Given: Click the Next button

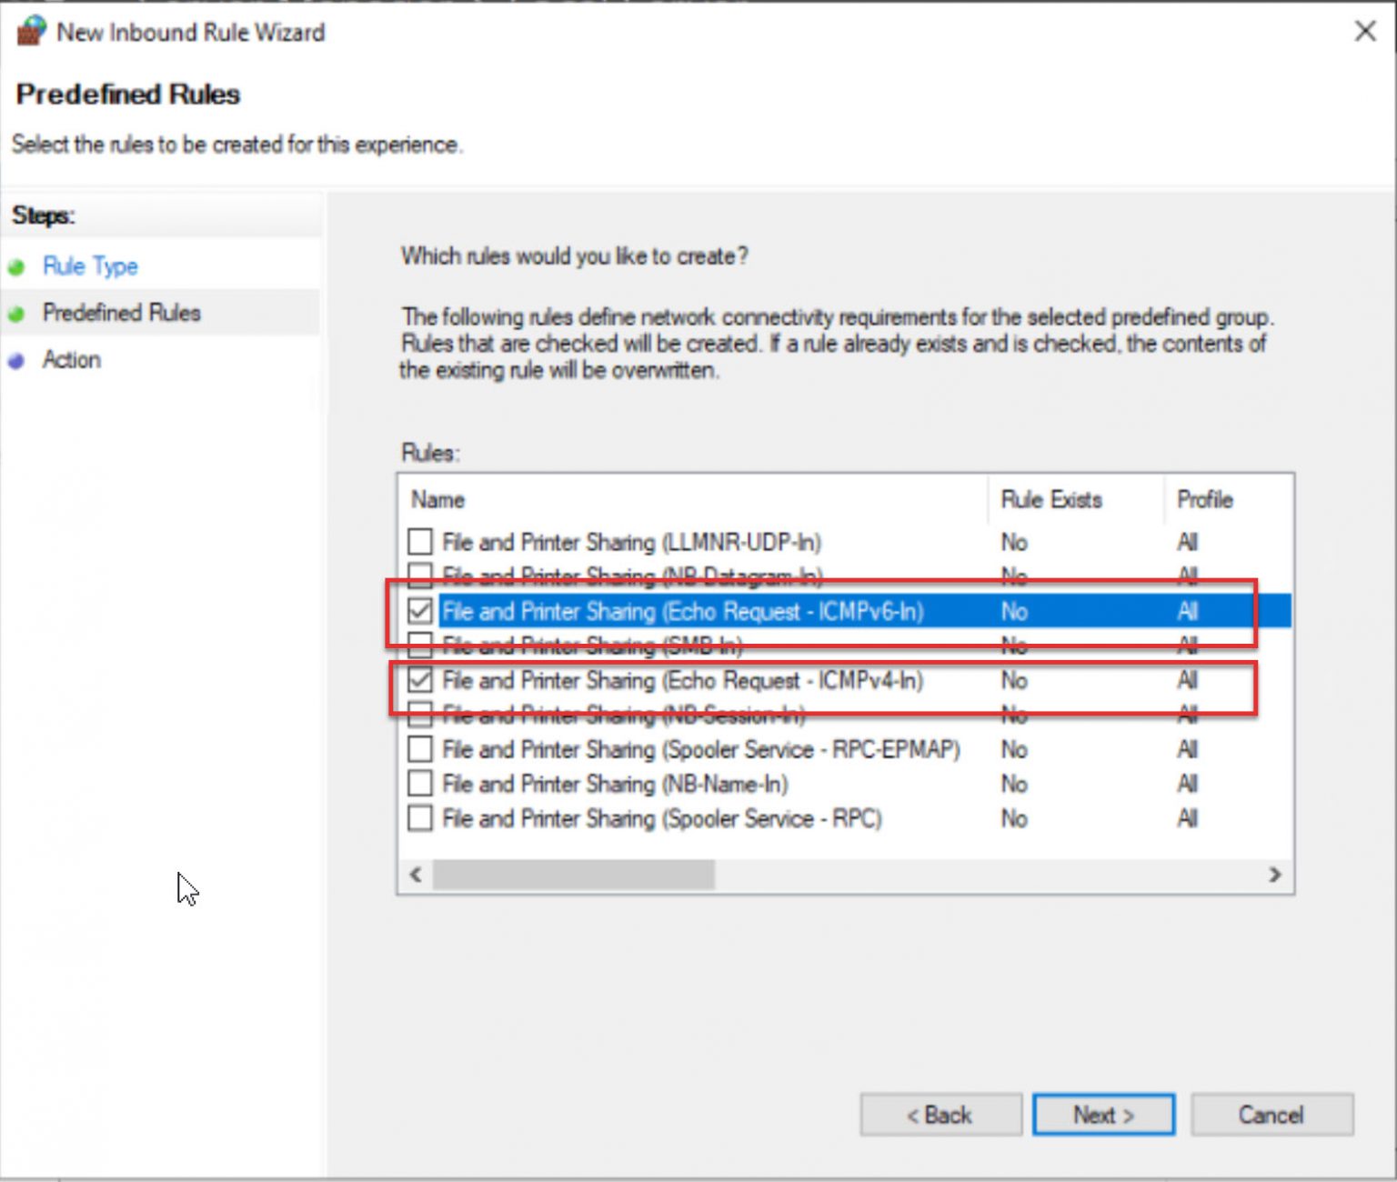Looking at the screenshot, I should [1102, 1115].
